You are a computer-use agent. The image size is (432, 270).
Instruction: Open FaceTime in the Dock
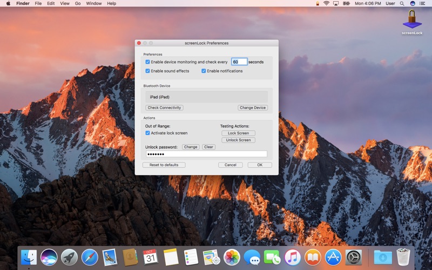tap(272, 258)
